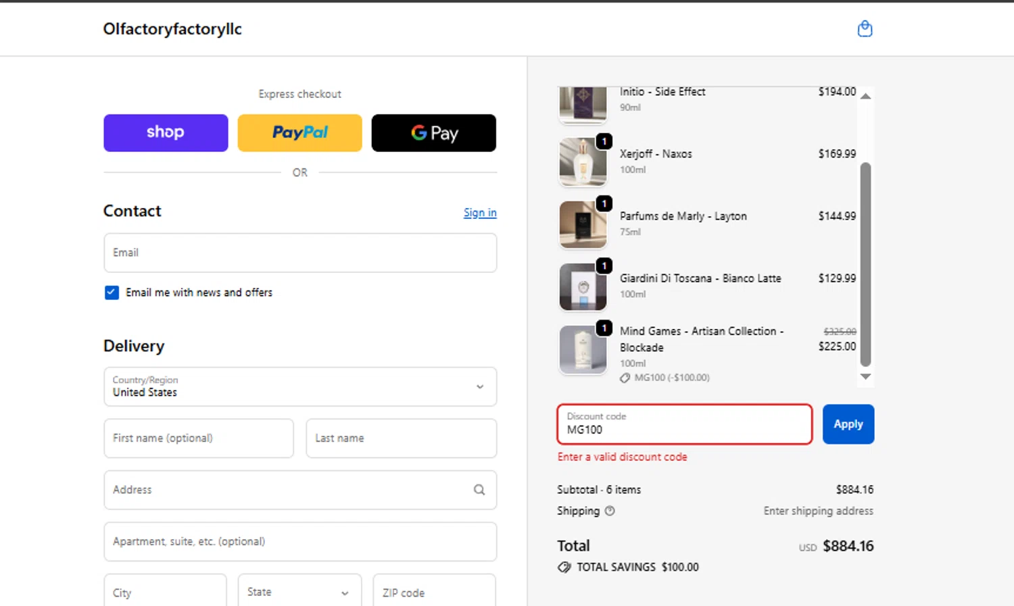
Task: Click the Mind Games Blockade quantity badge
Action: coord(604,328)
